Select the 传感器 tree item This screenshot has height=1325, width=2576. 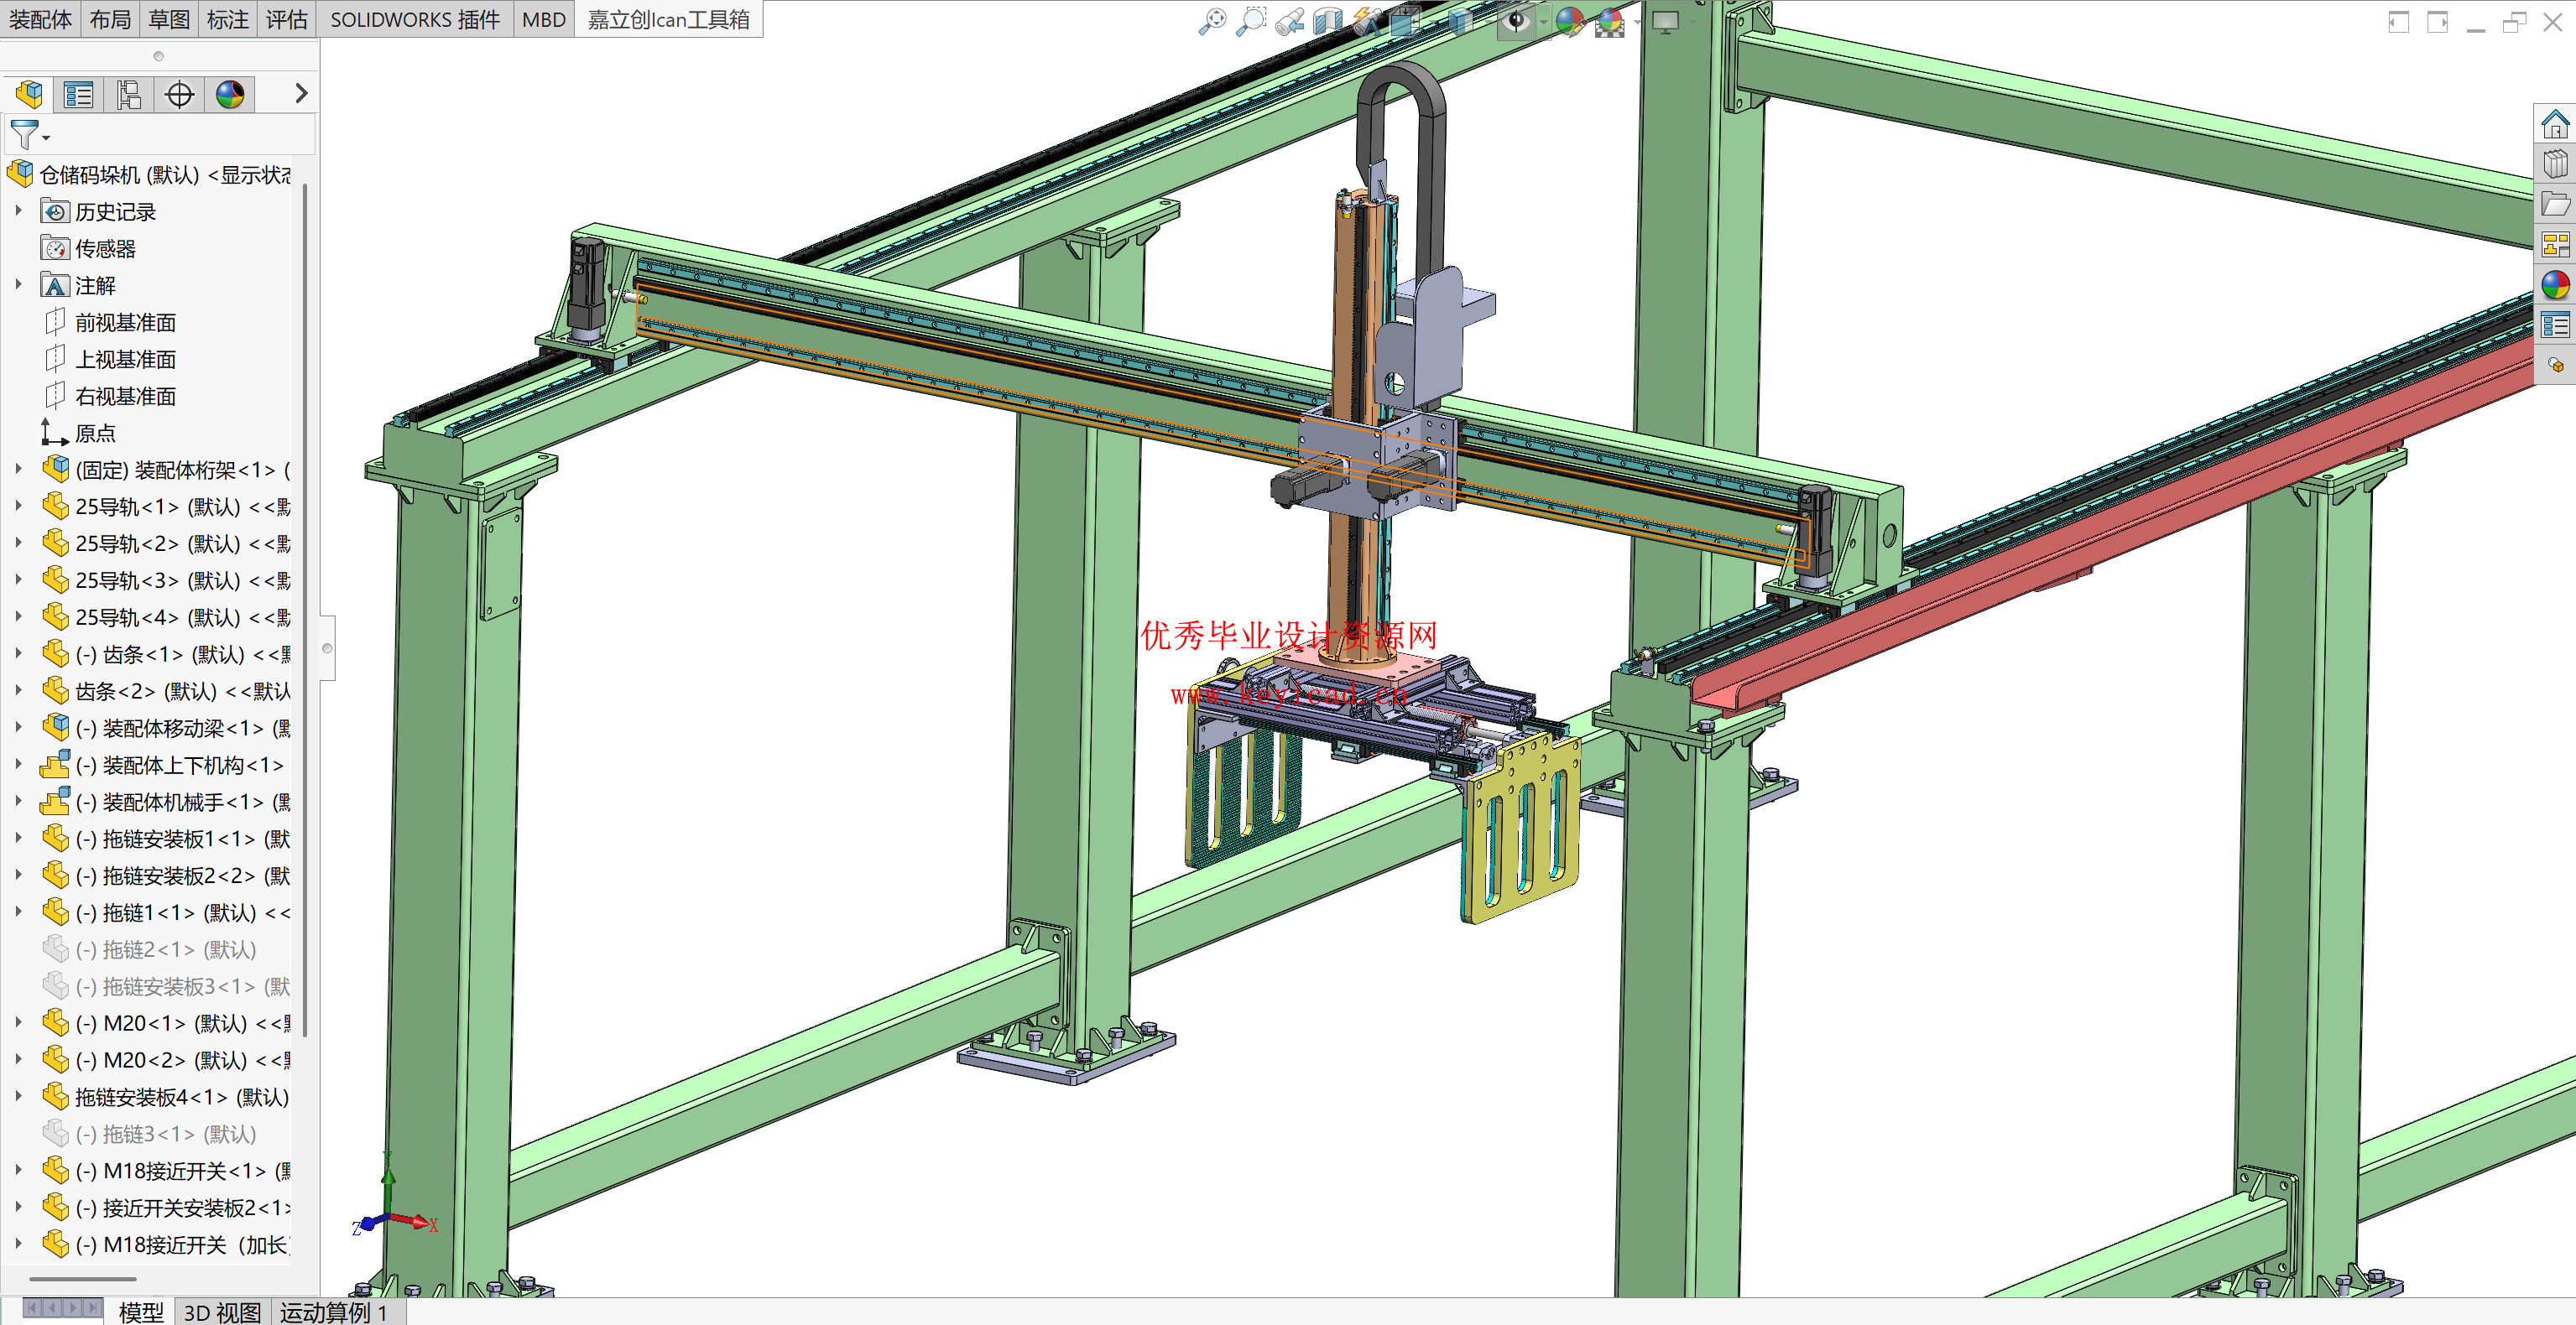tap(88, 248)
